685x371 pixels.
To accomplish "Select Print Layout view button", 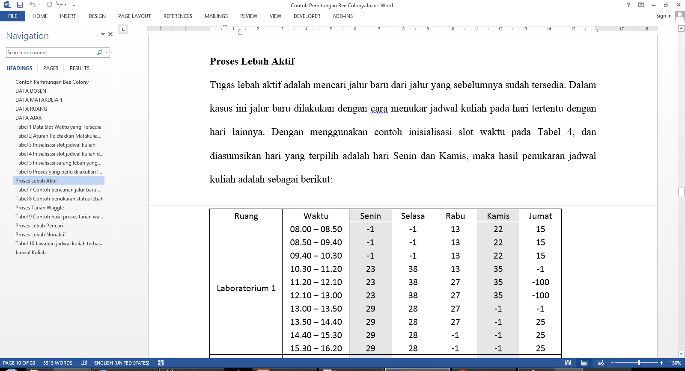I will (x=584, y=363).
